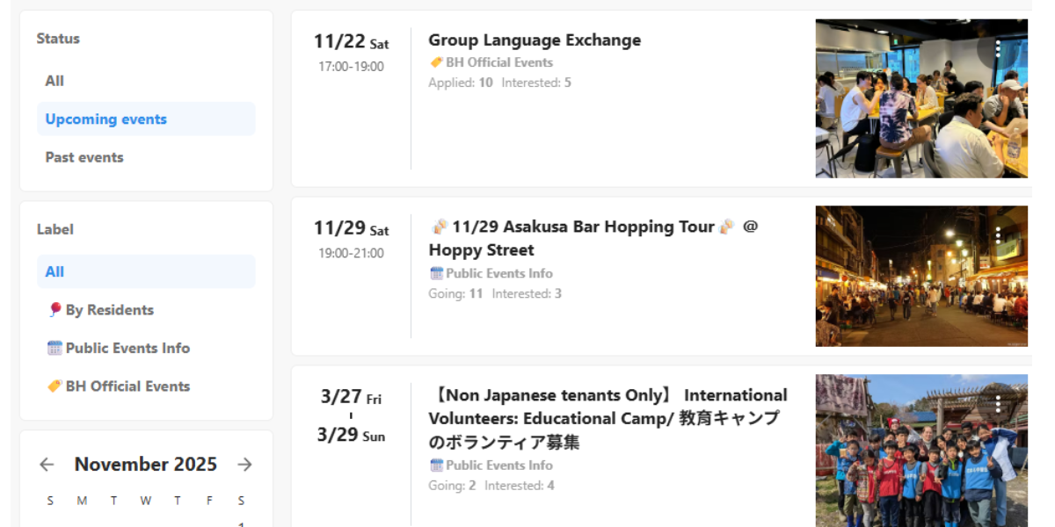This screenshot has width=1055, height=527.
Task: Open three-dot menu on Group Language Exchange photo
Action: tap(998, 49)
